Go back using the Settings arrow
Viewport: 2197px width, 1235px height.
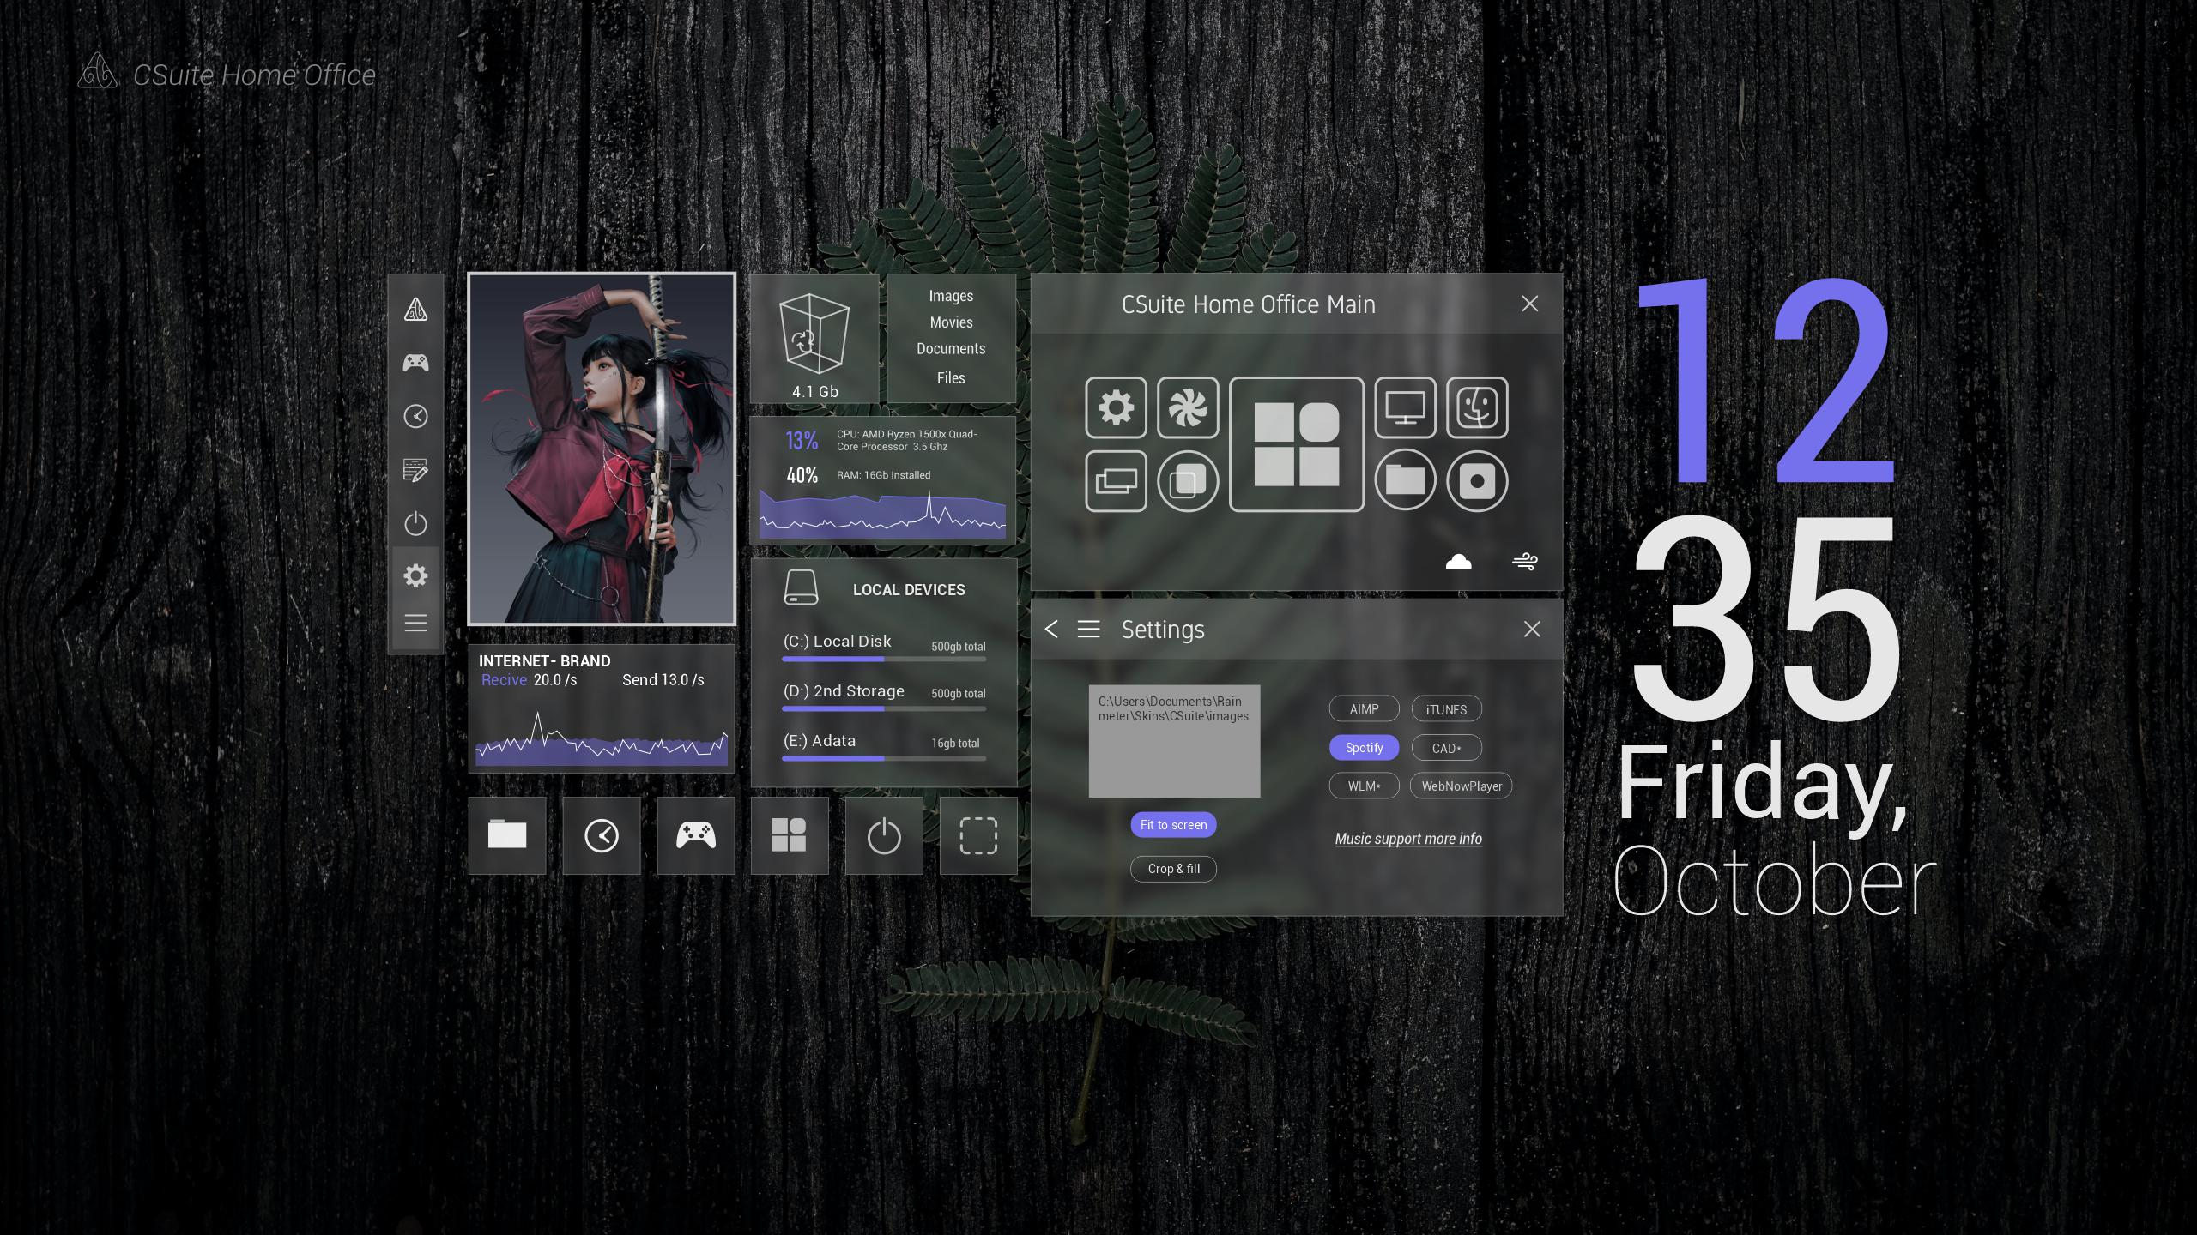pos(1051,630)
